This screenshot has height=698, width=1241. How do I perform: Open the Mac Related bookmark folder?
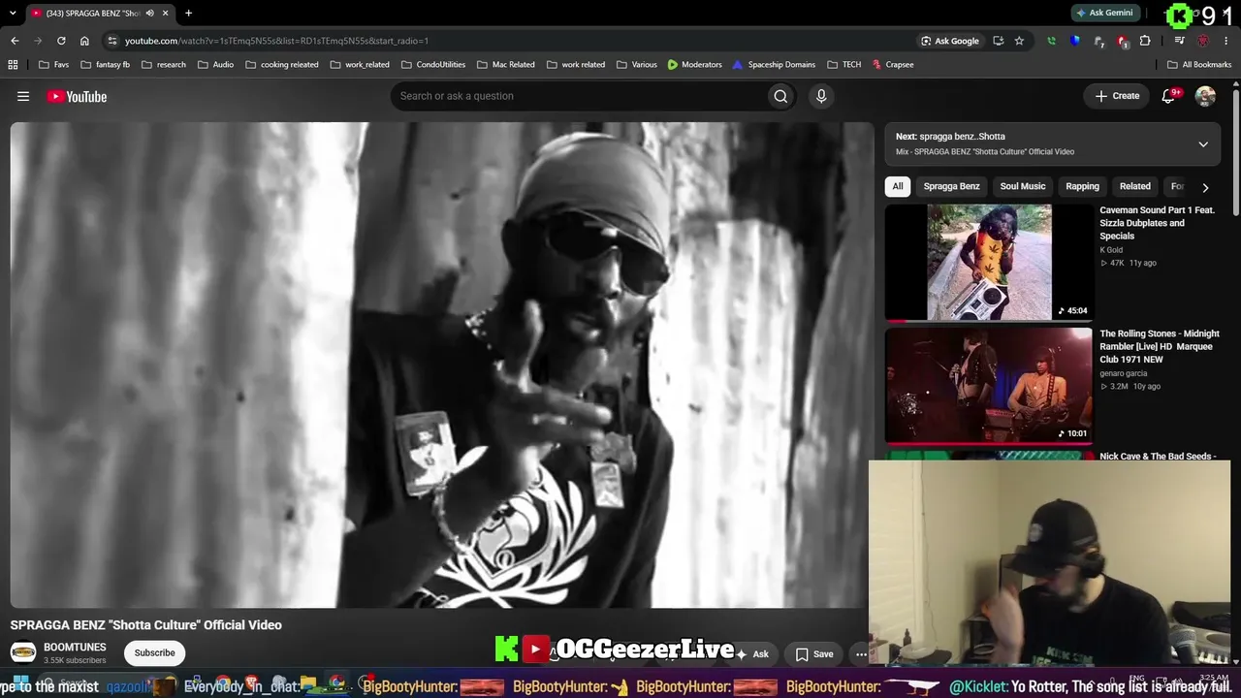click(504, 65)
